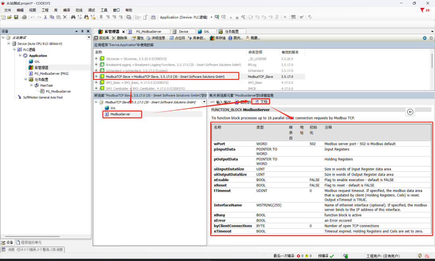Collapse the Device (Auto CPU 812-1B0AA-H) node

tap(8, 44)
